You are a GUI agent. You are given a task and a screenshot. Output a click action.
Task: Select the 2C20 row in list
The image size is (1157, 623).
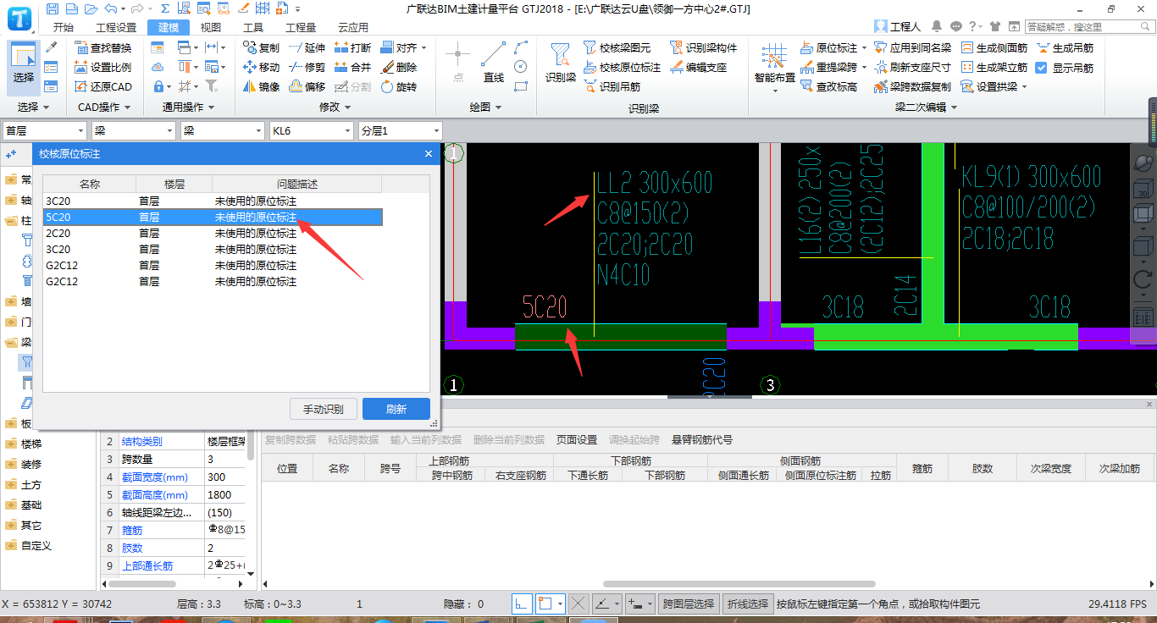[x=213, y=234]
